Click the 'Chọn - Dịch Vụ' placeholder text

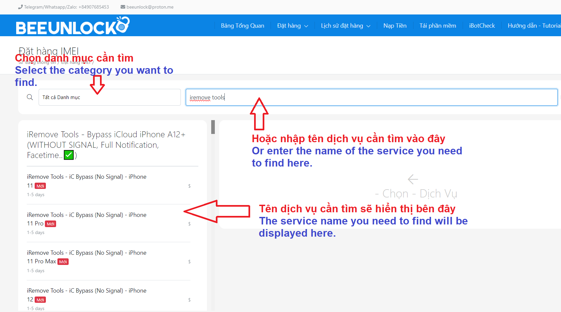416,194
